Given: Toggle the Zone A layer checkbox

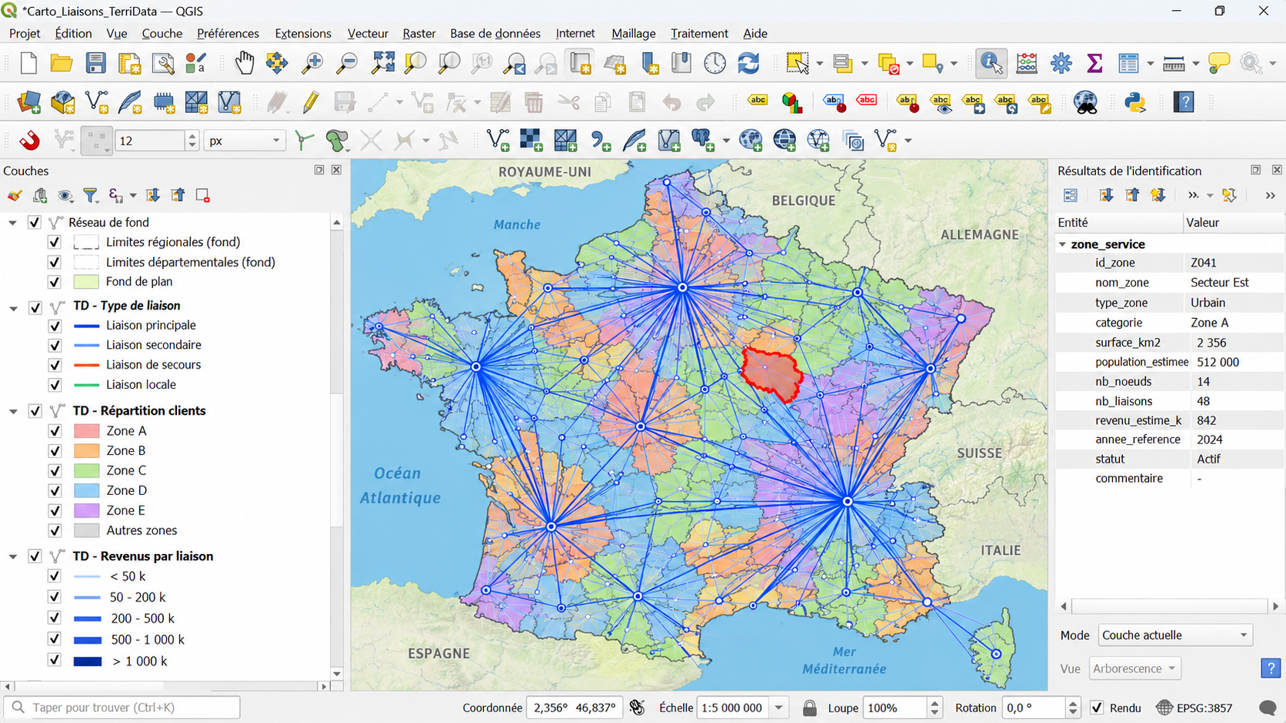Looking at the screenshot, I should (x=55, y=431).
